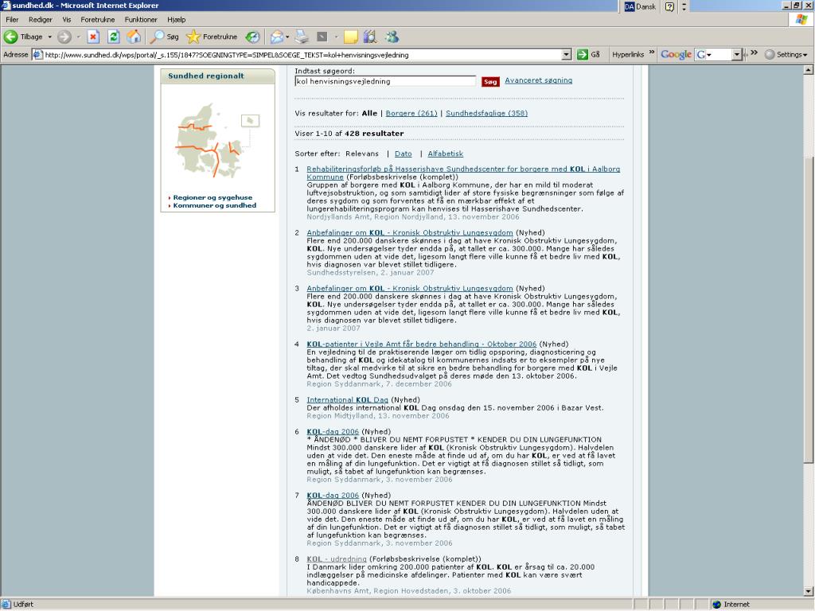
Task: Open Kommuner og sundhed link
Action: click(x=215, y=205)
